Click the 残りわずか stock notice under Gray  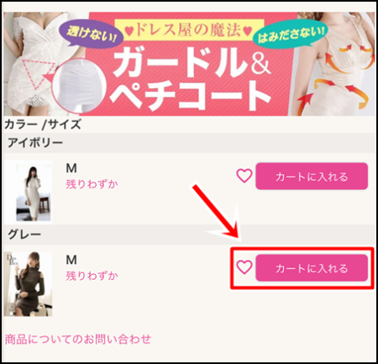click(x=92, y=276)
